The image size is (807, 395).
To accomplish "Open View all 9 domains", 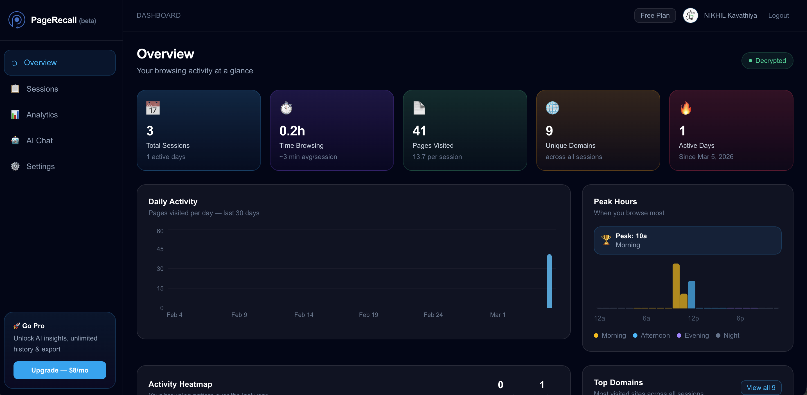I will [761, 387].
